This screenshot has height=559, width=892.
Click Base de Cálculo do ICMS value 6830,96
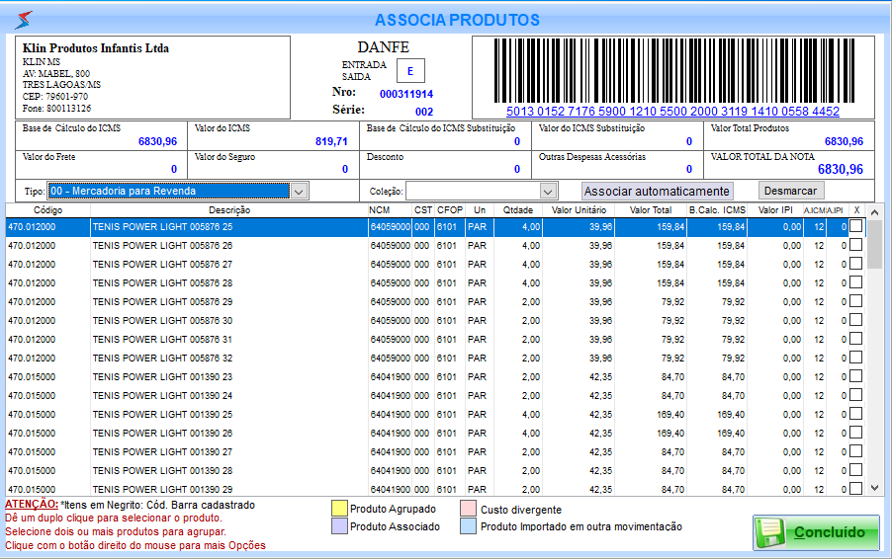click(x=157, y=141)
